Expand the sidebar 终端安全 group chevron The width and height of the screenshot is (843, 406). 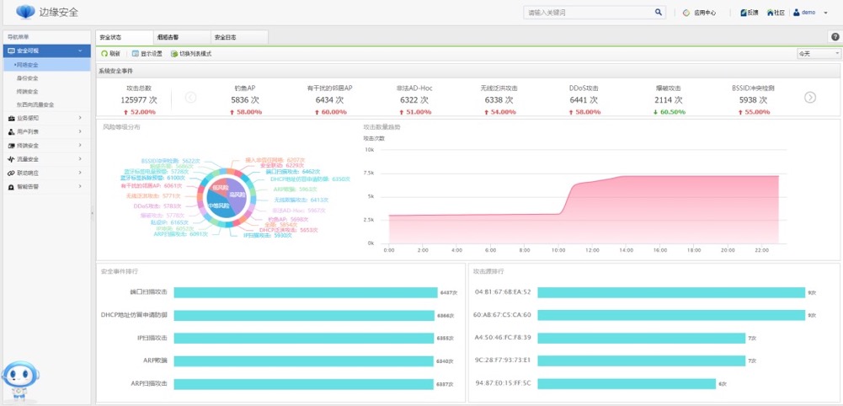80,146
